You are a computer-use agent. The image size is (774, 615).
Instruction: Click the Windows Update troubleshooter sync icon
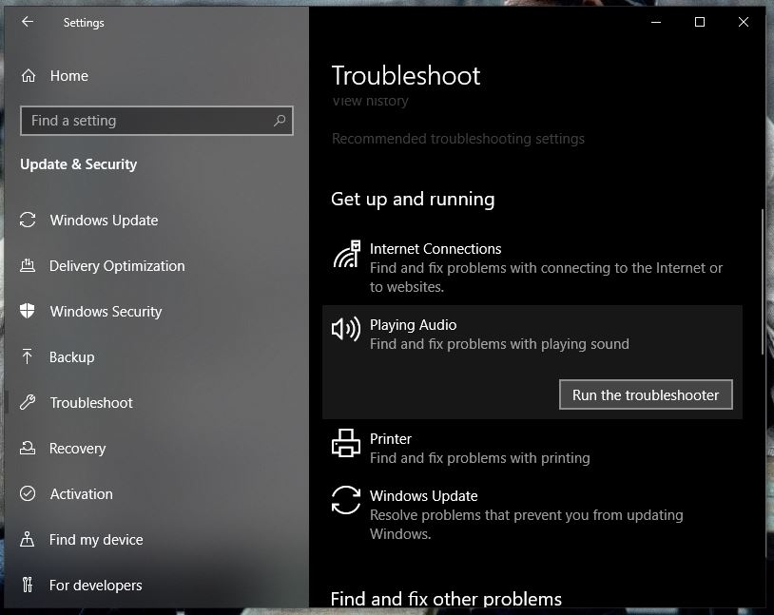345,499
